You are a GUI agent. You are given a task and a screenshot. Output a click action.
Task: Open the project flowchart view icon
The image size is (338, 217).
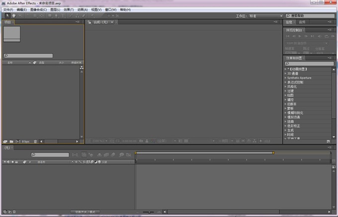[x=82, y=68]
